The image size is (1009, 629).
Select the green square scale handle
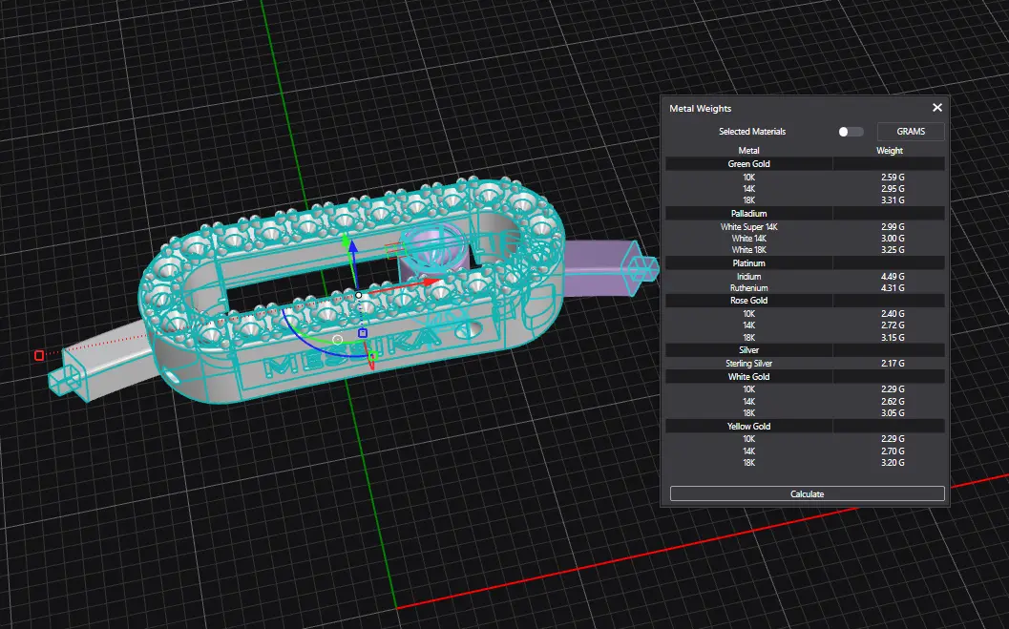374,356
